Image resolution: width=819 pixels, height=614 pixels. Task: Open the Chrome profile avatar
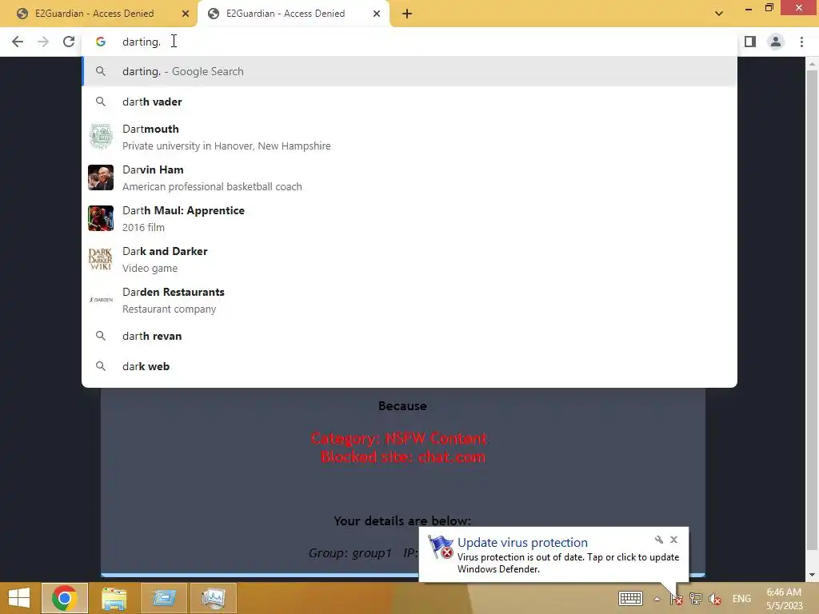(x=776, y=42)
